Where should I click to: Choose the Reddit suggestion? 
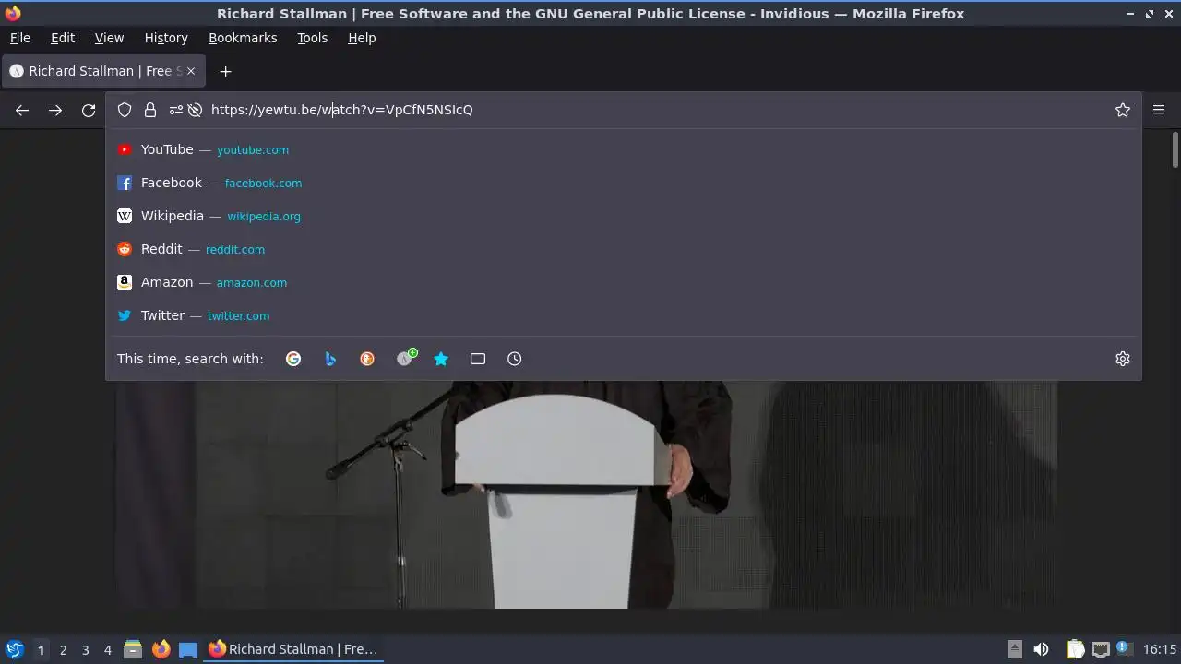point(623,249)
